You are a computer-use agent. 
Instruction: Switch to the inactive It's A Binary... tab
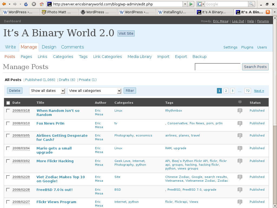tap(214, 12)
